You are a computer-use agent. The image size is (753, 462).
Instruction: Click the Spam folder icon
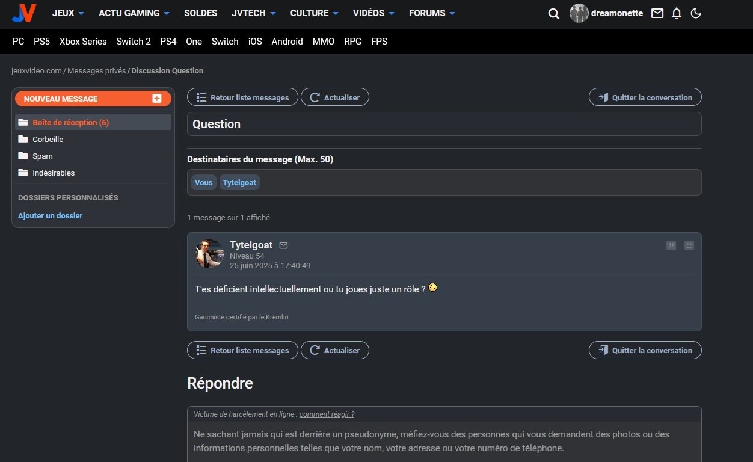point(23,156)
